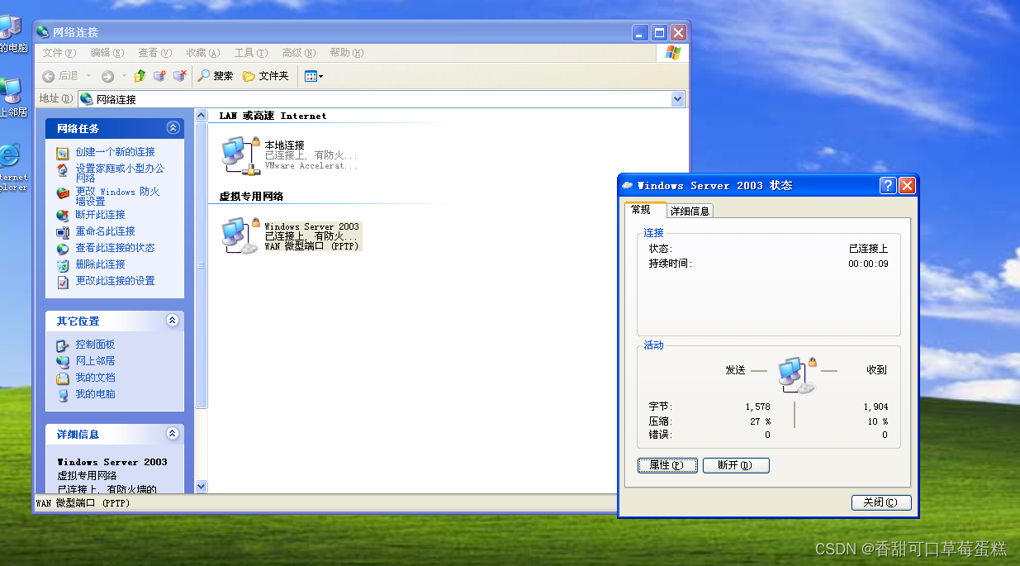Click the help question mark button in dialog
Screen dimensions: 1020x566
click(x=888, y=185)
